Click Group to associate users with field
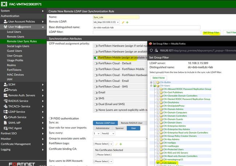 120,139
